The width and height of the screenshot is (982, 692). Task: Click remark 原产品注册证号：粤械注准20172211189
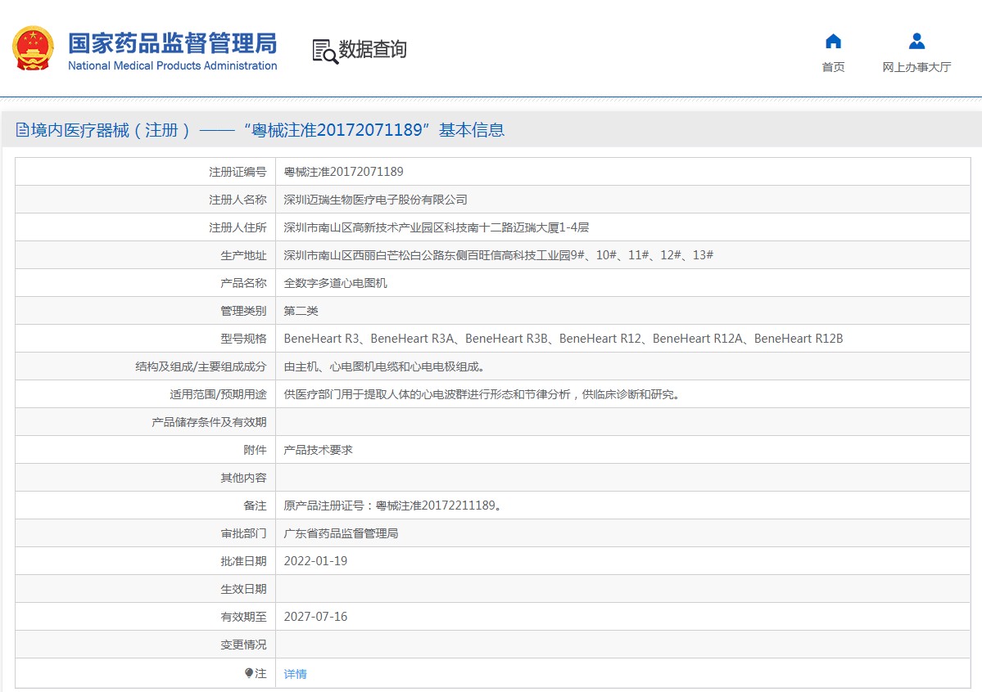[x=392, y=506]
